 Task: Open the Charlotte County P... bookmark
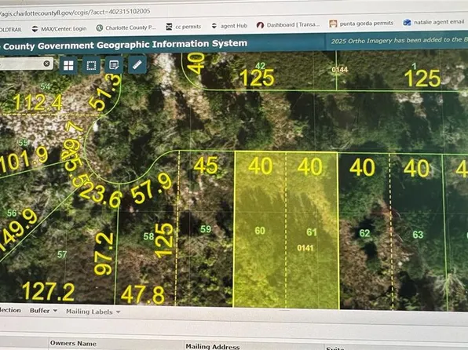point(126,27)
